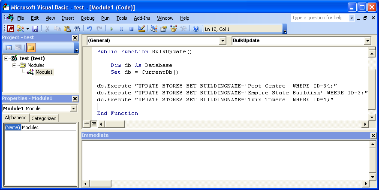Click code window scroll right arrow
Viewport: 379px width, 190px height.
click(x=365, y=124)
